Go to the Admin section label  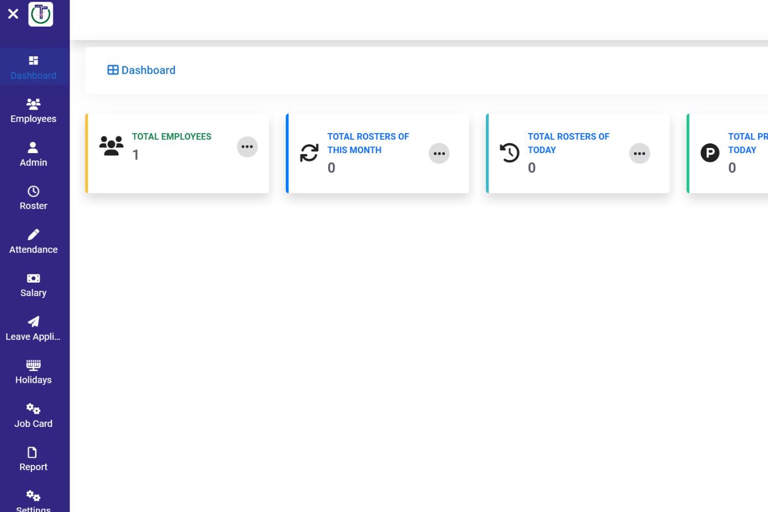[x=33, y=162]
